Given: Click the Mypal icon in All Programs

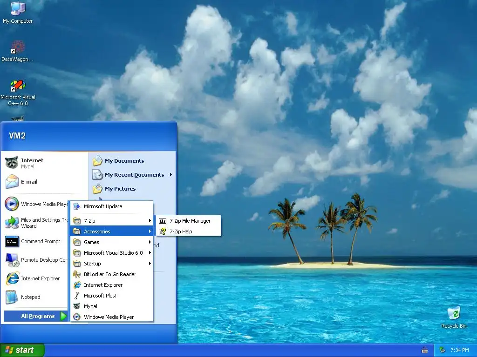Looking at the screenshot, I should point(77,306).
